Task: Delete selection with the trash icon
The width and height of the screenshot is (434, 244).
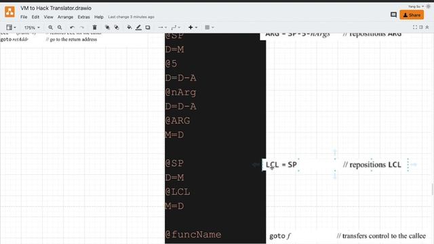Action: [x=95, y=27]
